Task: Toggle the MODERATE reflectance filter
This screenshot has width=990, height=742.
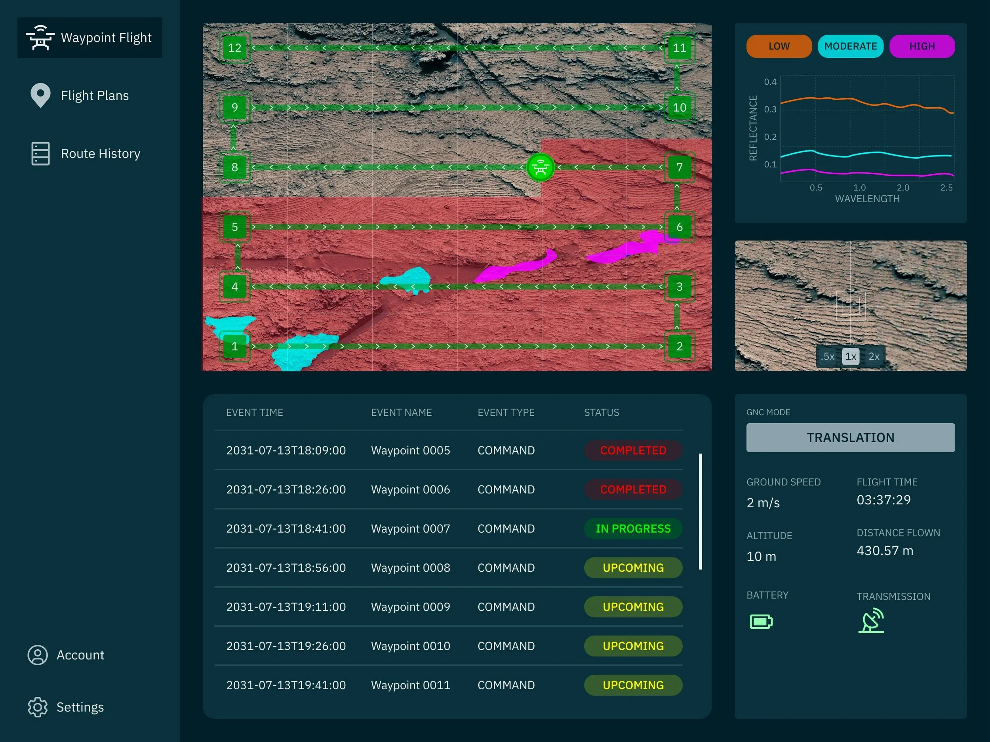Action: click(850, 46)
